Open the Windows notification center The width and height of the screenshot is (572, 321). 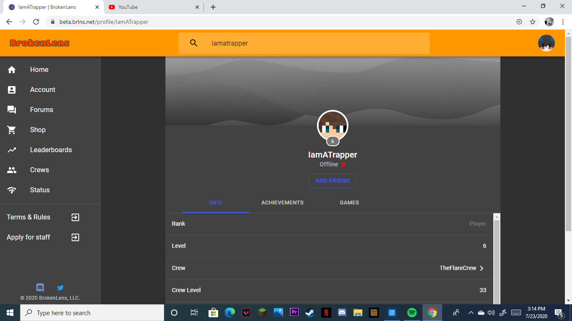click(x=559, y=313)
